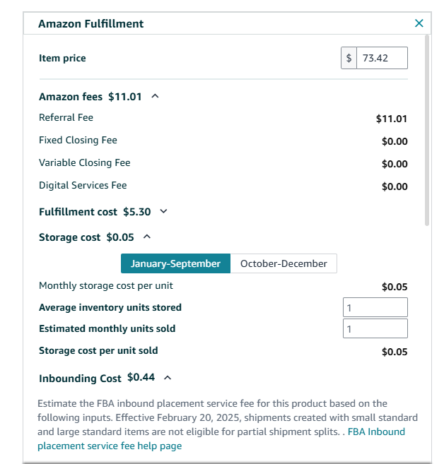Viewport: 444px width, 464px height.
Task: Select the January-September storage period
Action: coord(175,263)
